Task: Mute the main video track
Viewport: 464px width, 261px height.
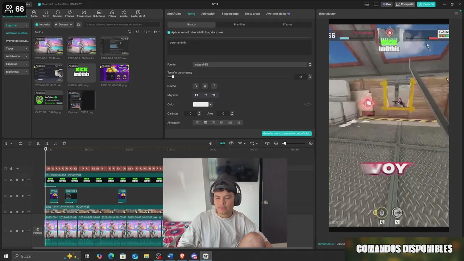Action: [x=23, y=231]
